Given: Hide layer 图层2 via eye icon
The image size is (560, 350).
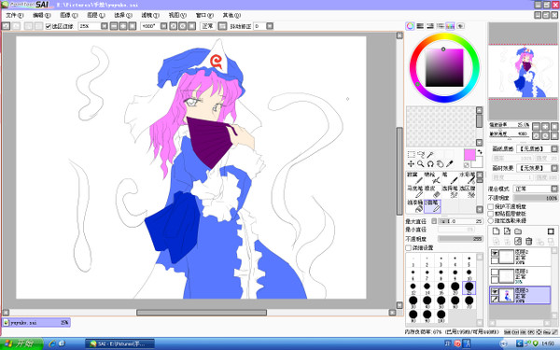Looking at the screenshot, I should [x=495, y=253].
